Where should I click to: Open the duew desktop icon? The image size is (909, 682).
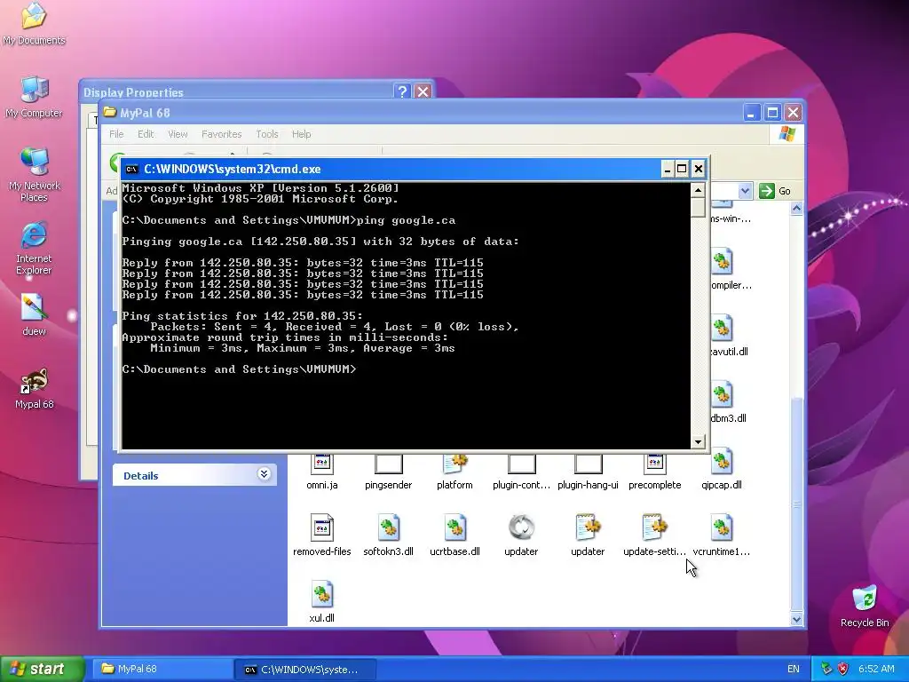tap(34, 315)
